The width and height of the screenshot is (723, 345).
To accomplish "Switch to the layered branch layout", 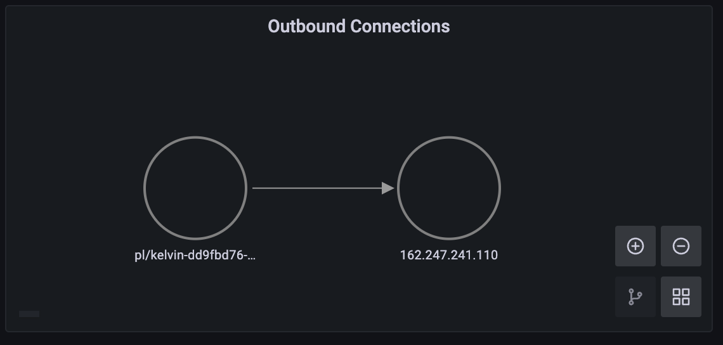I will tap(635, 297).
